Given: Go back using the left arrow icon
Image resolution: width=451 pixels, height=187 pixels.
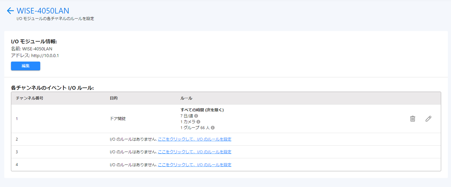Looking at the screenshot, I should (10, 11).
